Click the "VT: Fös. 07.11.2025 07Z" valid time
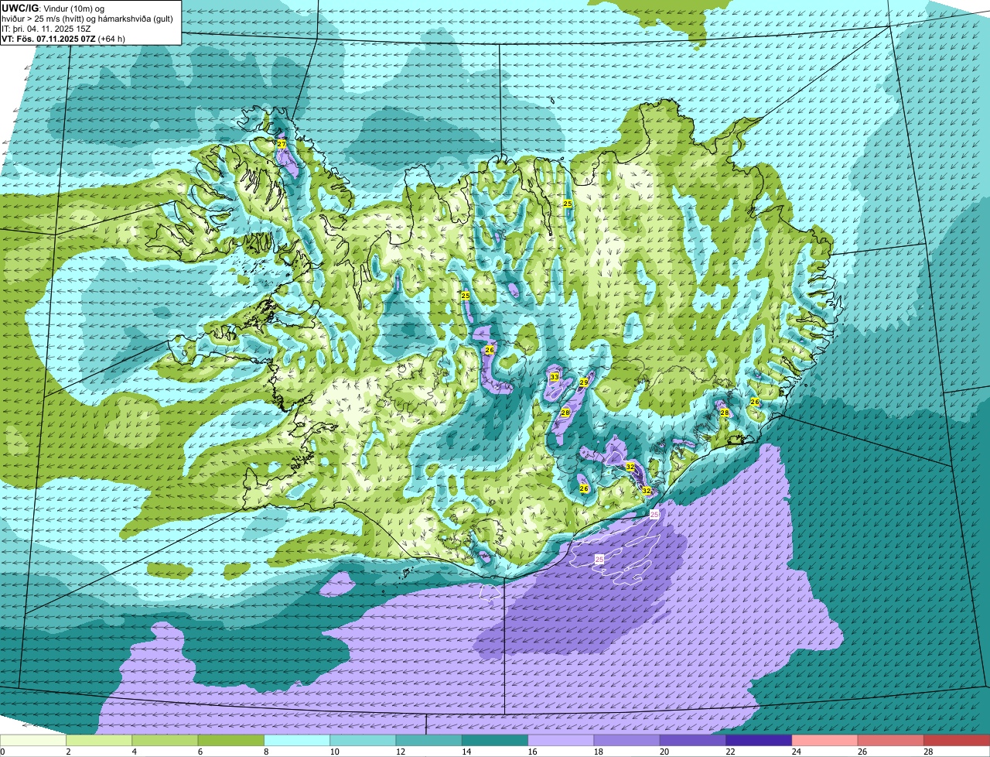This screenshot has width=990, height=757. (49, 39)
